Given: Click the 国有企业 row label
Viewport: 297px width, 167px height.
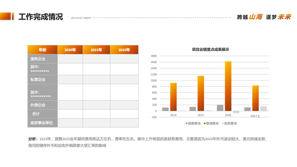Looking at the screenshot, I should (38, 59).
